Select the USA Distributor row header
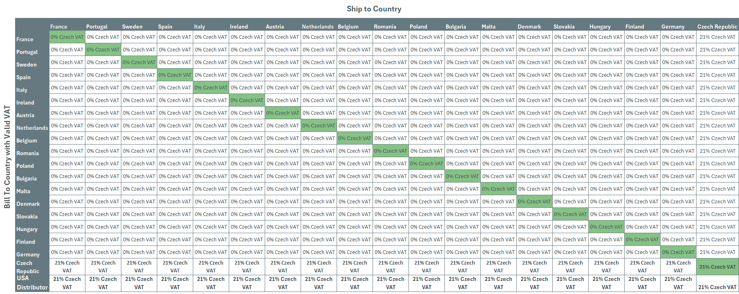The height and width of the screenshot is (294, 739). (x=32, y=283)
